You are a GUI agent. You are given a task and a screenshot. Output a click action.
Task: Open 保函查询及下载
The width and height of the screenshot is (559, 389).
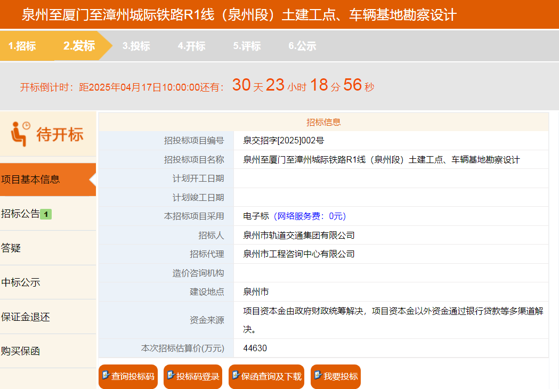tap(266, 377)
